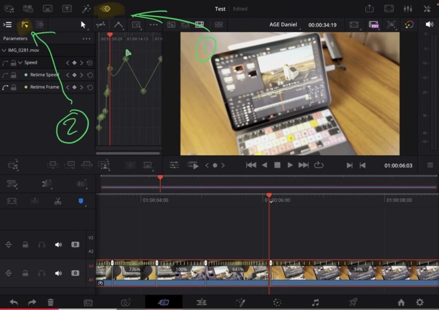This screenshot has height=310, width=439.
Task: Open the settings gear in bottom bar
Action: pos(419,302)
